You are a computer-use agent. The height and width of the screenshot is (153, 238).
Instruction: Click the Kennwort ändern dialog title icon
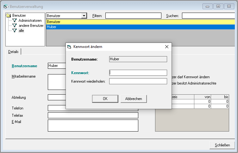69,47
